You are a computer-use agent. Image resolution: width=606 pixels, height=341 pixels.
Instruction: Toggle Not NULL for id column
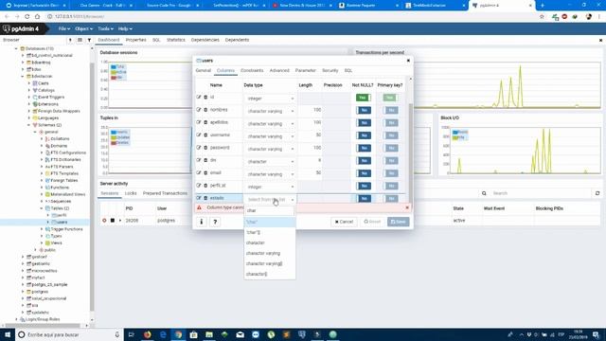pyautogui.click(x=364, y=98)
